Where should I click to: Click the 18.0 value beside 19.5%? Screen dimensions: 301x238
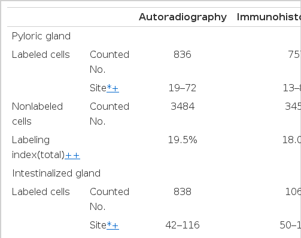coord(291,140)
